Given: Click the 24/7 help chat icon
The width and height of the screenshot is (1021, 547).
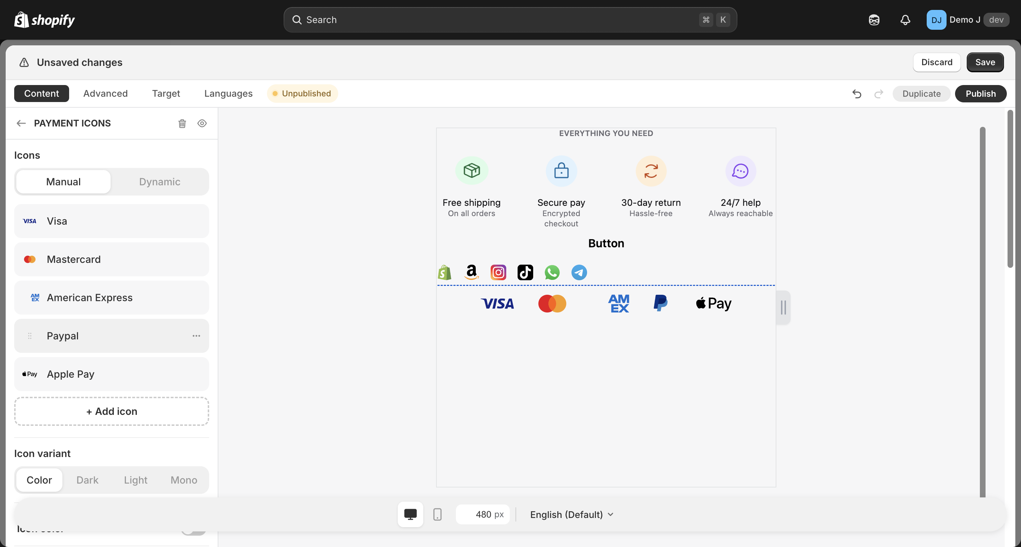Looking at the screenshot, I should [740, 171].
